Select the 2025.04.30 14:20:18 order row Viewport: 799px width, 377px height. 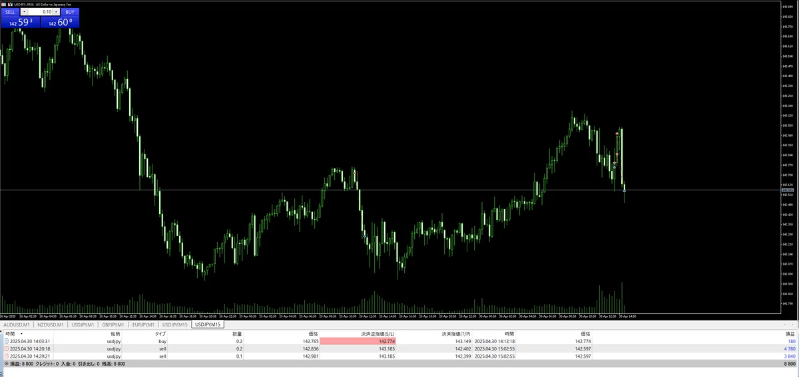pyautogui.click(x=400, y=348)
